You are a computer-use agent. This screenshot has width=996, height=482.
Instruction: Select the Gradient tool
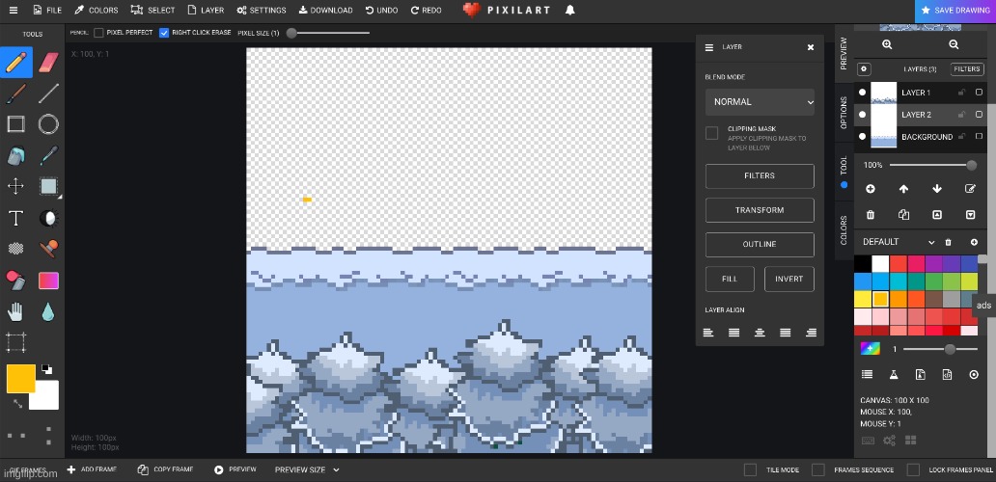point(49,281)
